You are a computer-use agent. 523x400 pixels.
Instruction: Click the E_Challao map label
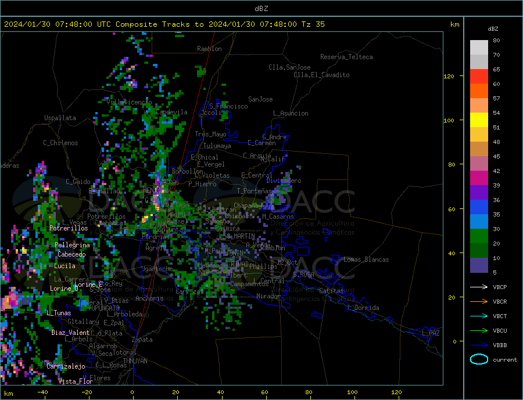click(x=105, y=192)
